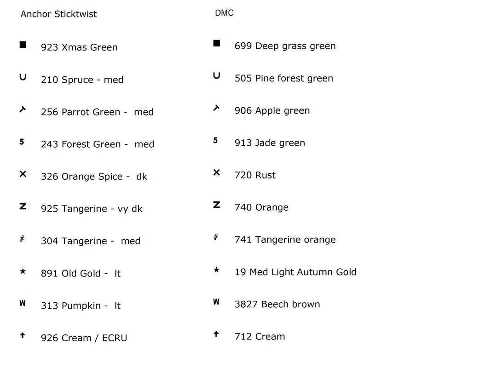
Task: Click the 925 Tangerine - vy dk entry
Action: pos(92,209)
